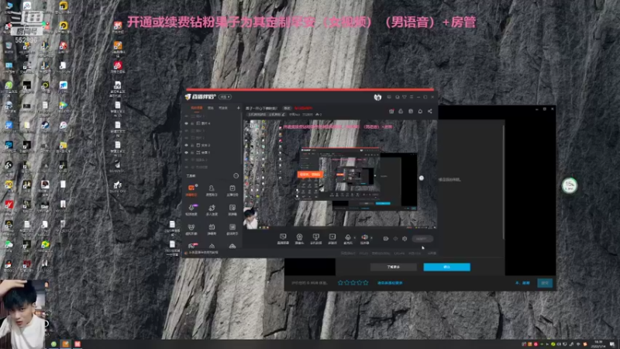Toggle visibility eye of 全屏 1 source
The image size is (620, 349).
187,152
